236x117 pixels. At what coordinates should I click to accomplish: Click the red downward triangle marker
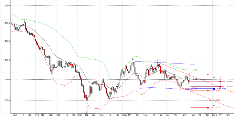point(208,74)
